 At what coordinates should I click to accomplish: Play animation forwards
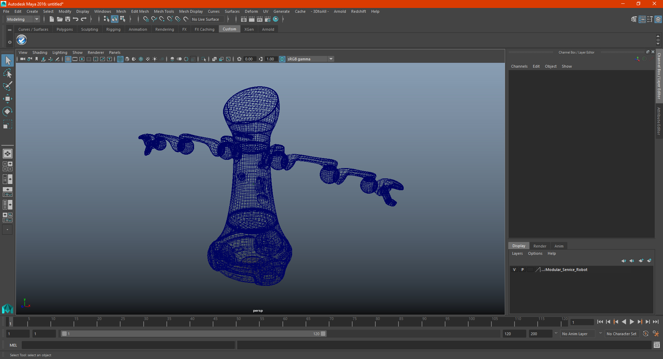(632, 322)
